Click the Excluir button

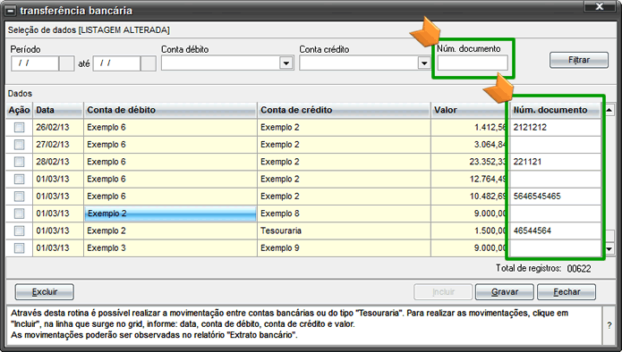tap(45, 292)
